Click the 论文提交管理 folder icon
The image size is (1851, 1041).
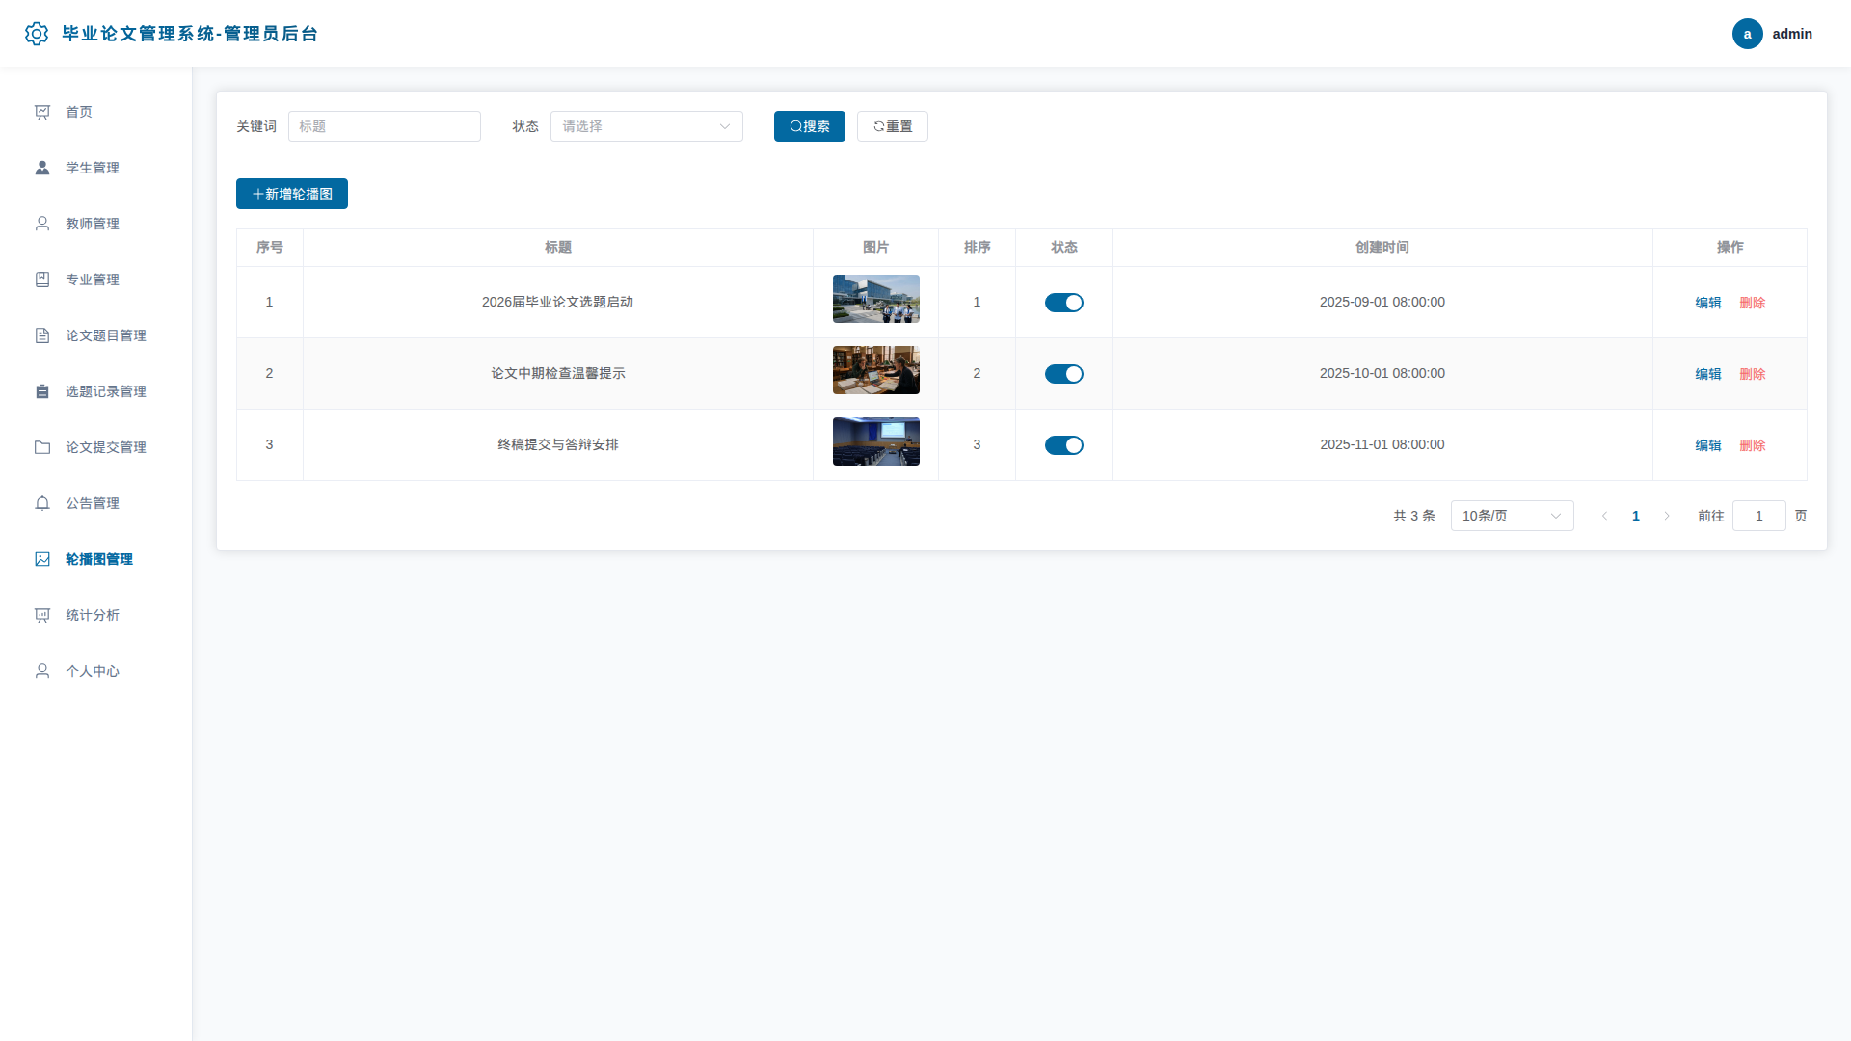coord(42,447)
